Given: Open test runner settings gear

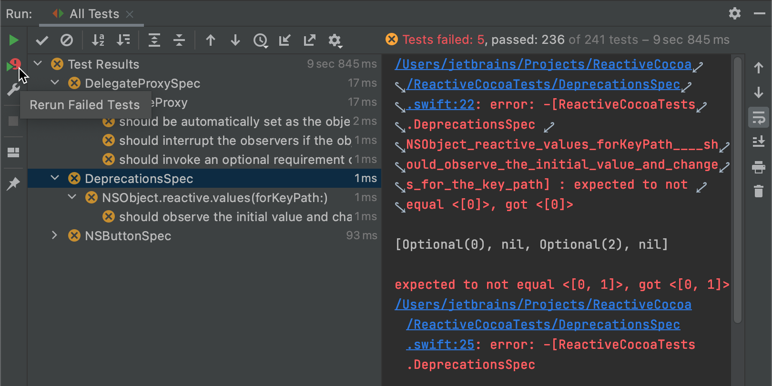Looking at the screenshot, I should pos(335,41).
